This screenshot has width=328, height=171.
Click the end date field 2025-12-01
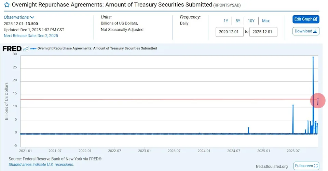pyautogui.click(x=263, y=32)
